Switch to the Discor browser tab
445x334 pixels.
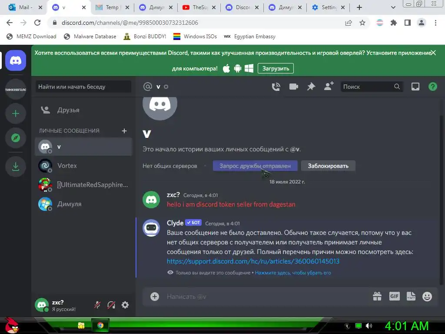[242, 7]
